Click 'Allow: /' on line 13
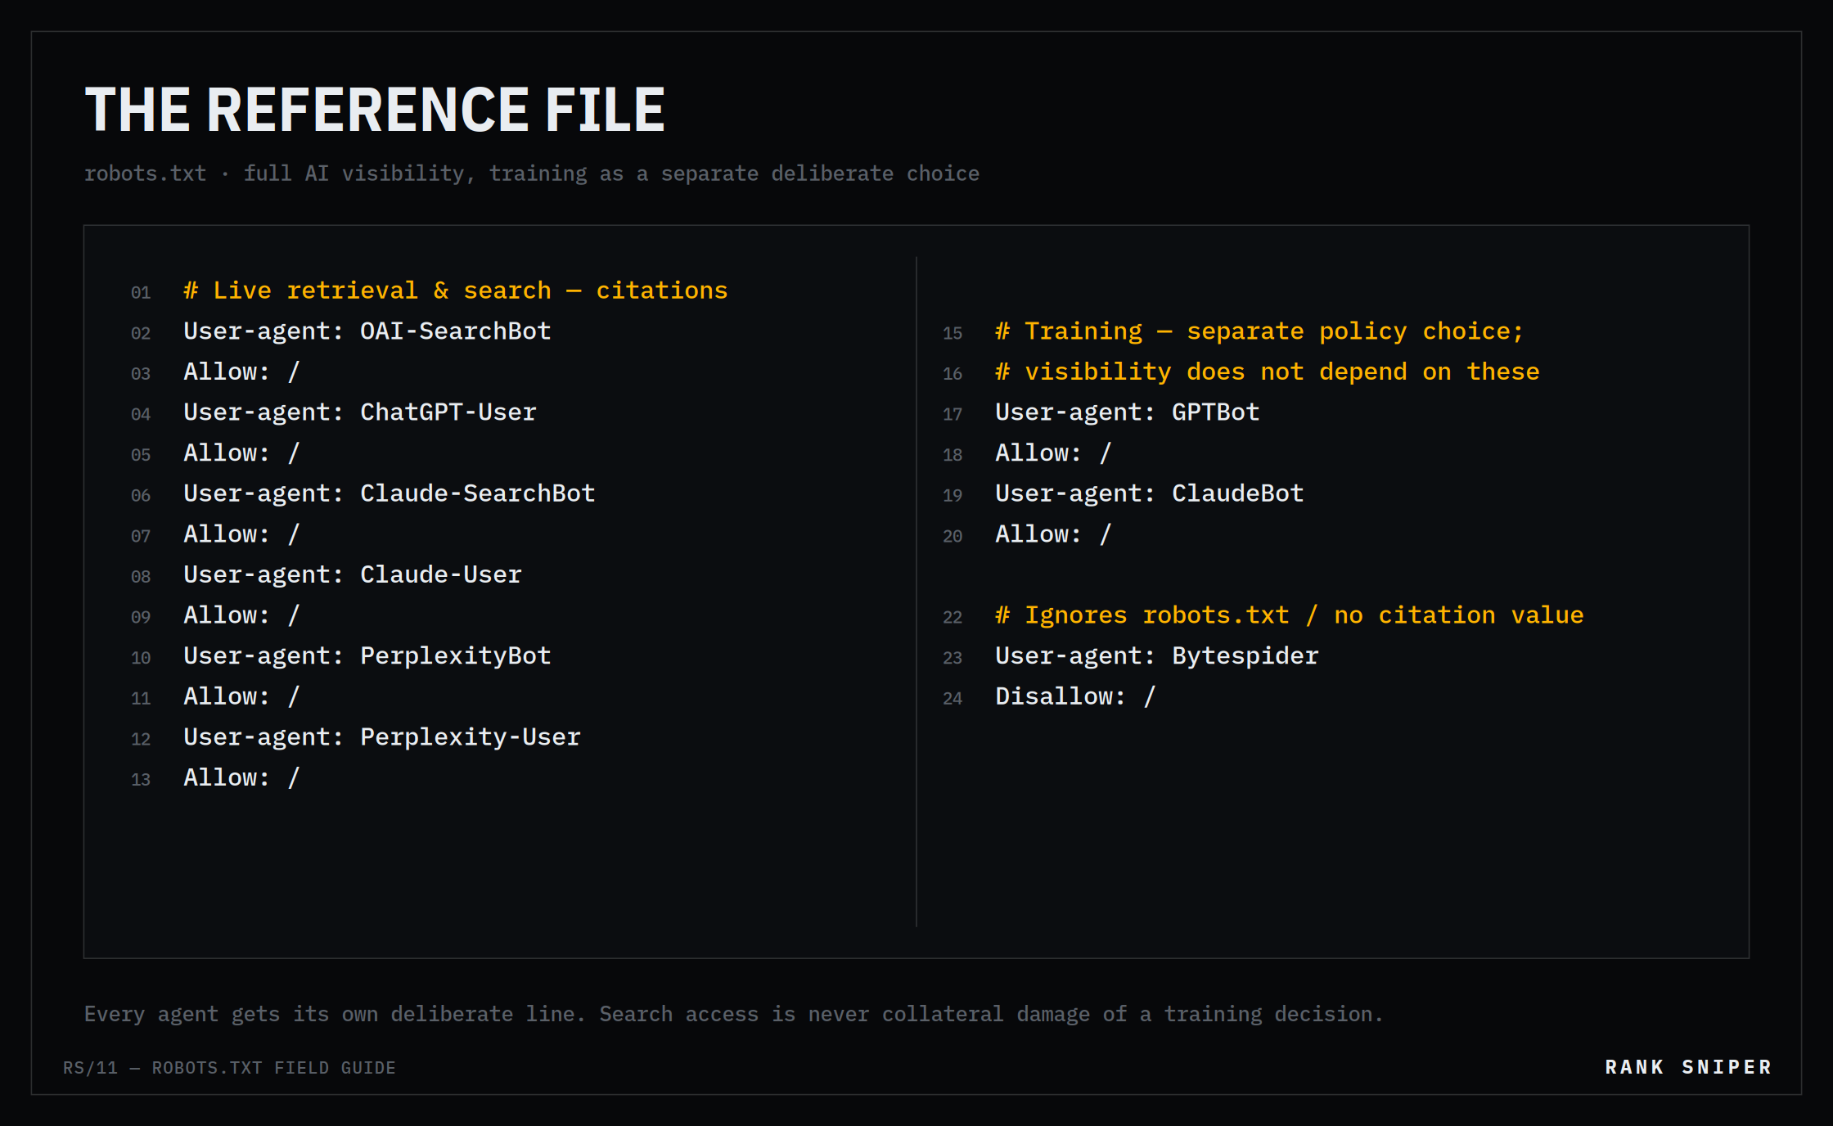The height and width of the screenshot is (1126, 1833). [x=241, y=777]
